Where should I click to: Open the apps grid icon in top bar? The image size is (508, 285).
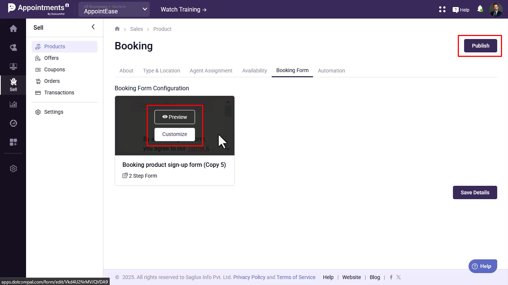coord(442,9)
